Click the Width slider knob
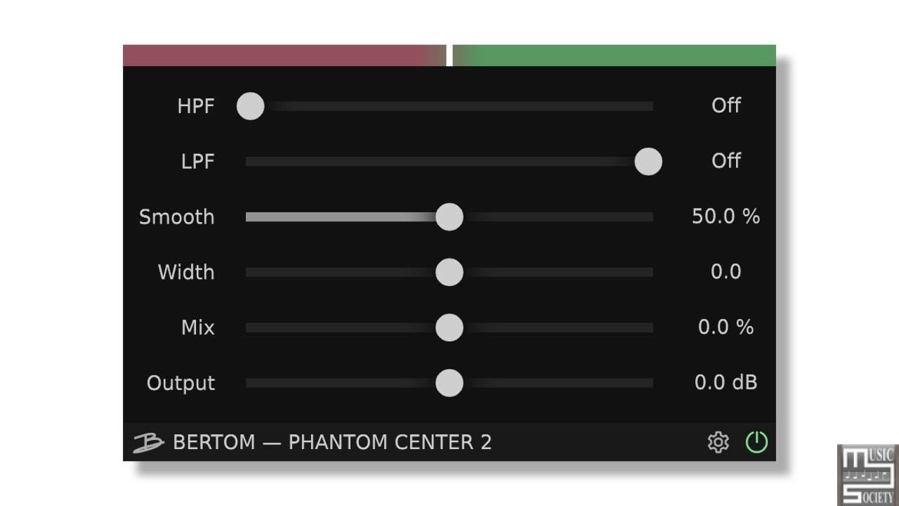The height and width of the screenshot is (506, 899). (x=449, y=272)
